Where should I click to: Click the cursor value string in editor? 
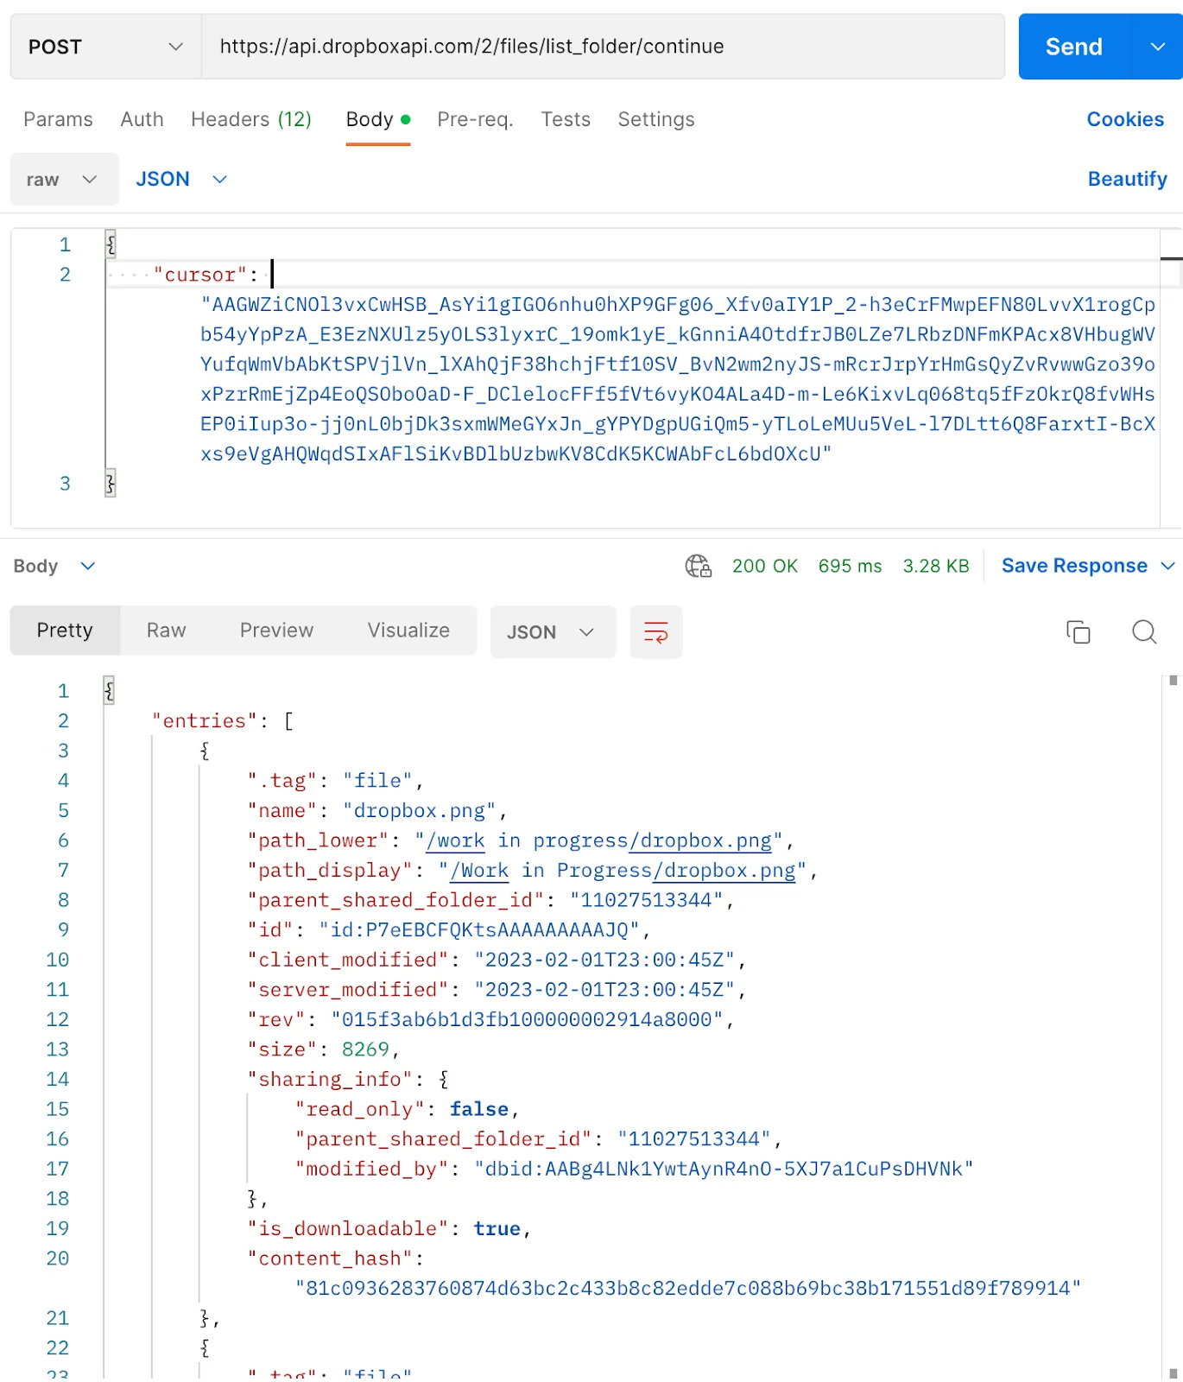click(x=678, y=379)
